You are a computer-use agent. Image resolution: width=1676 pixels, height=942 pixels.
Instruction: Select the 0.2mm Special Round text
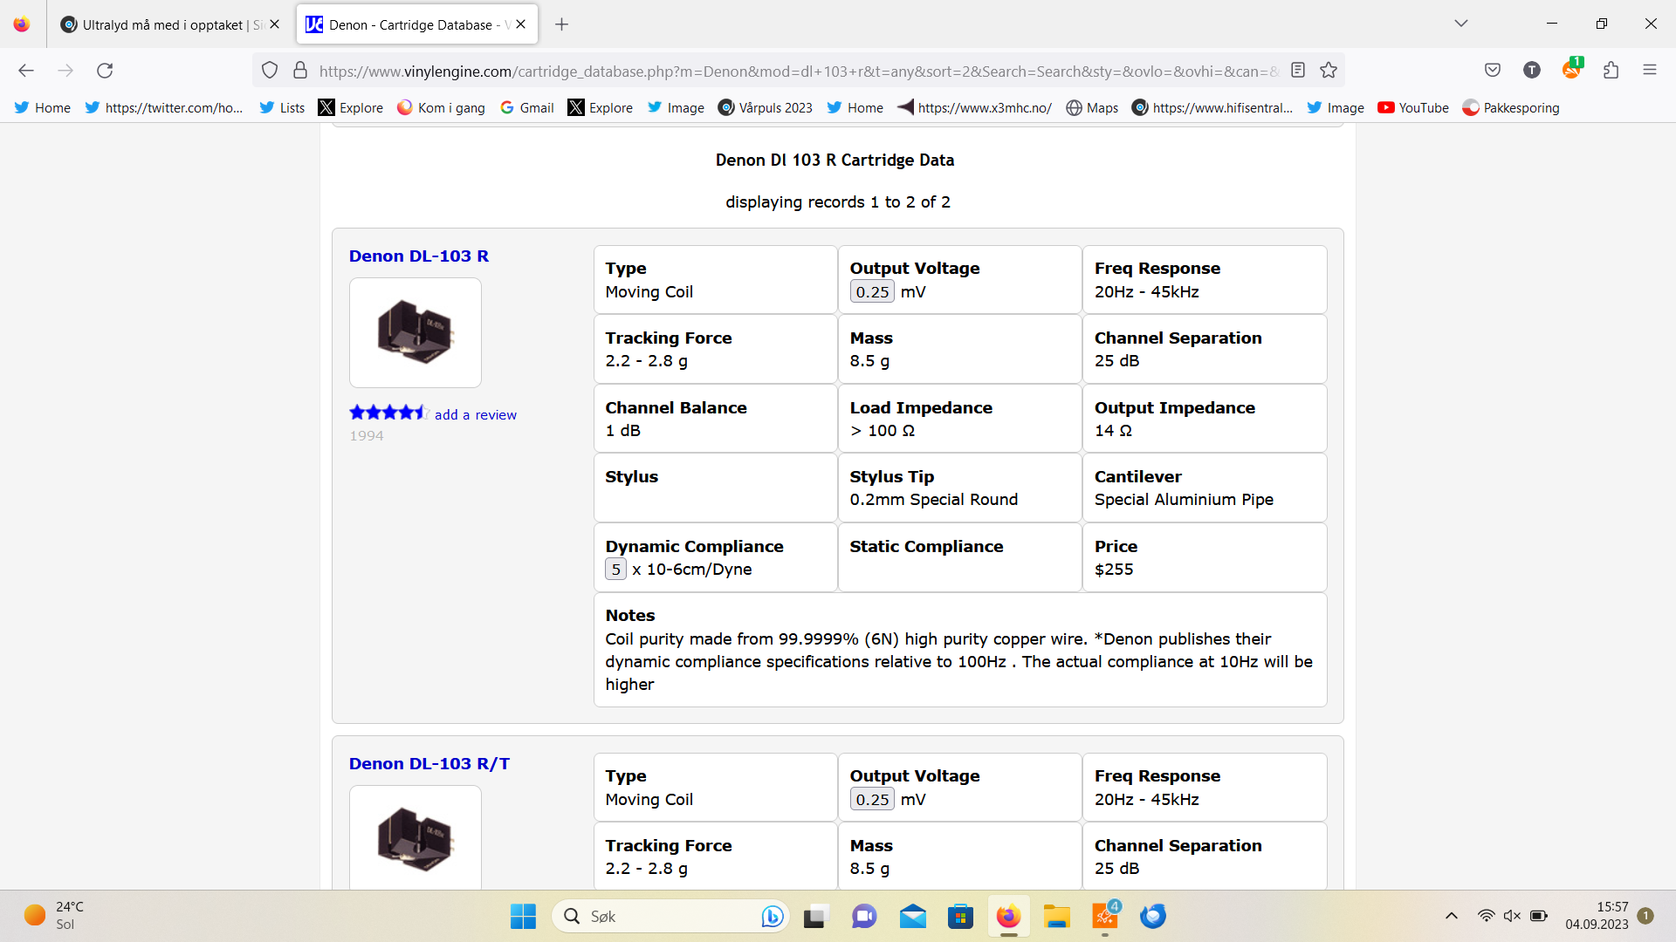click(x=934, y=500)
